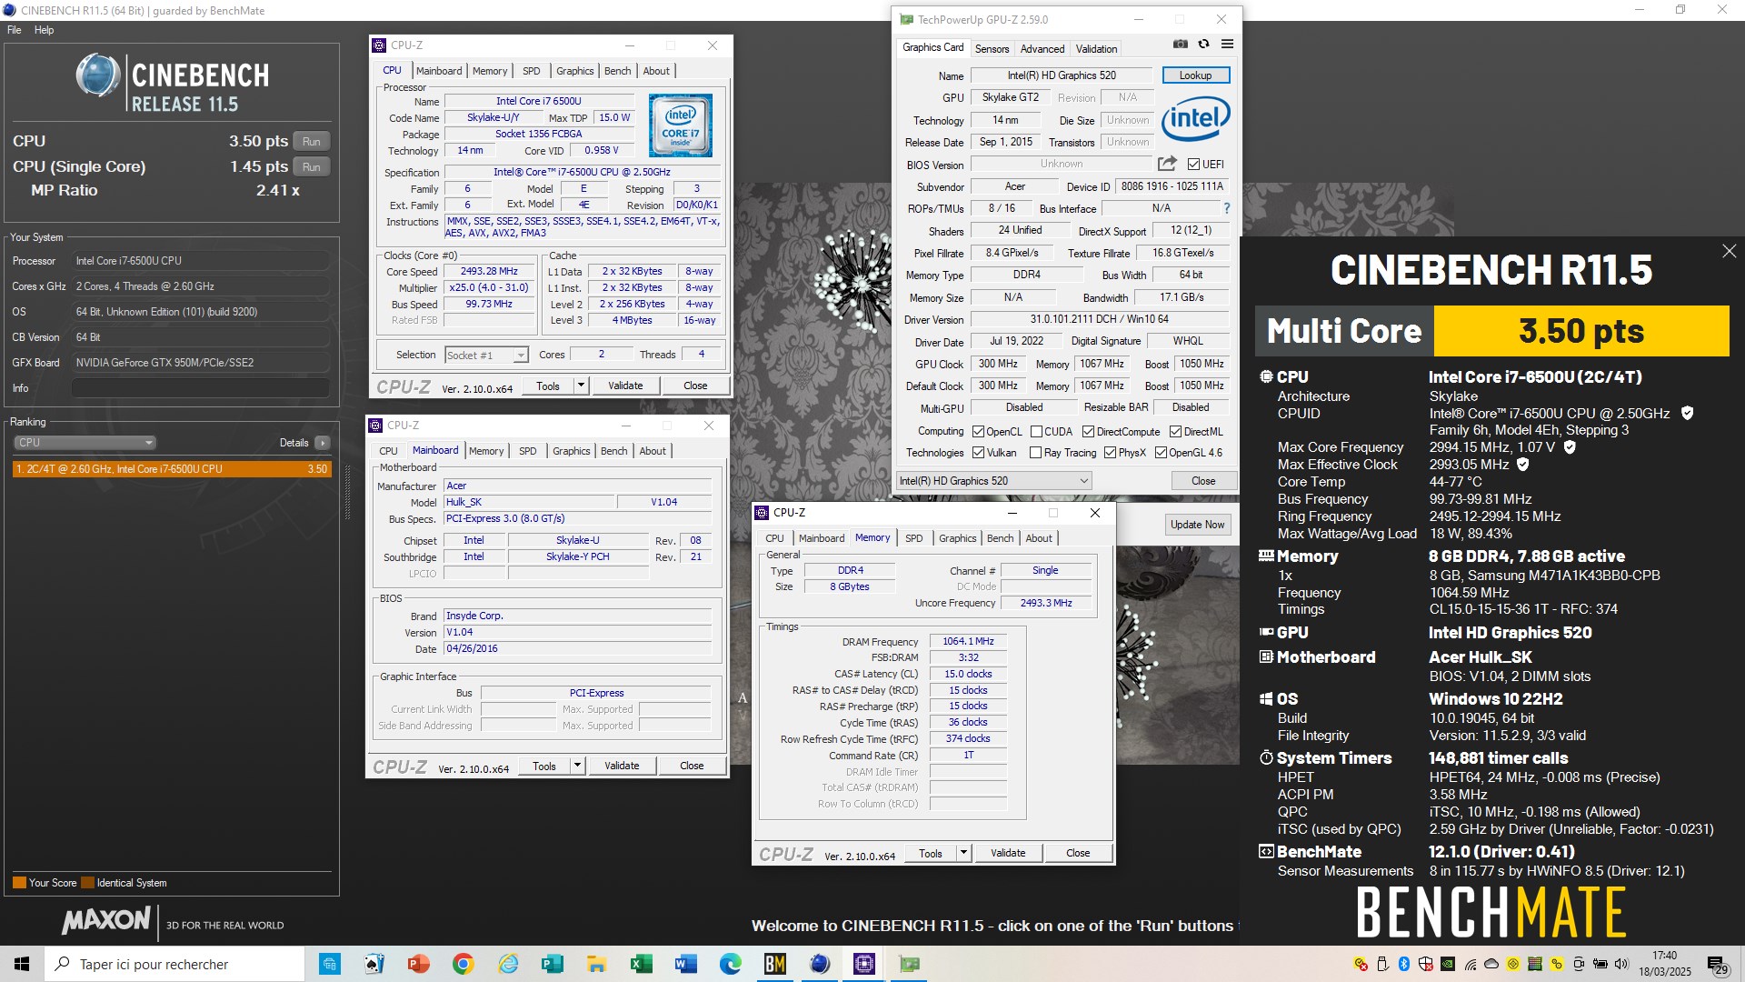Click the GPU-Z refresh icon
This screenshot has height=982, width=1745.
1203,44
